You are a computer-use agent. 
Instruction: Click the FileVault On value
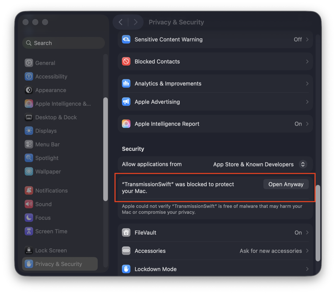tap(298, 232)
